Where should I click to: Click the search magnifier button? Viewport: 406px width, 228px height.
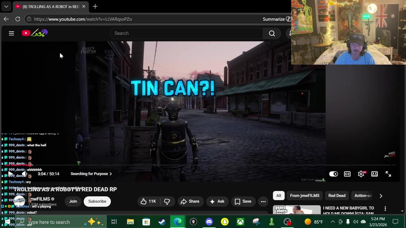(x=272, y=33)
